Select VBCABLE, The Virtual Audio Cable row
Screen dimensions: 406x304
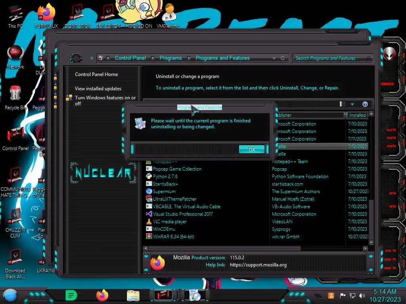click(187, 206)
